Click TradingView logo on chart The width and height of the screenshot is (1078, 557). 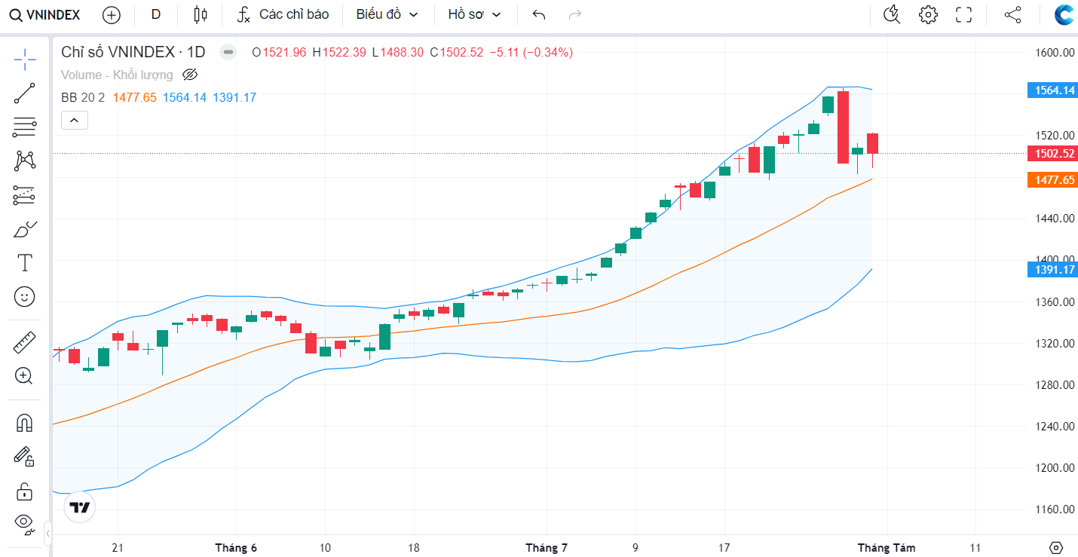pos(79,507)
